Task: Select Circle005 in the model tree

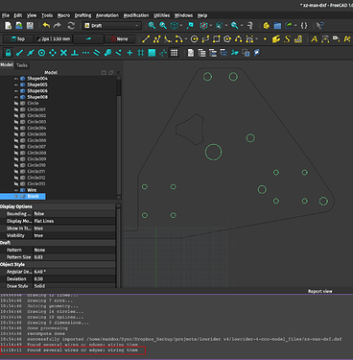Action: pos(36,134)
